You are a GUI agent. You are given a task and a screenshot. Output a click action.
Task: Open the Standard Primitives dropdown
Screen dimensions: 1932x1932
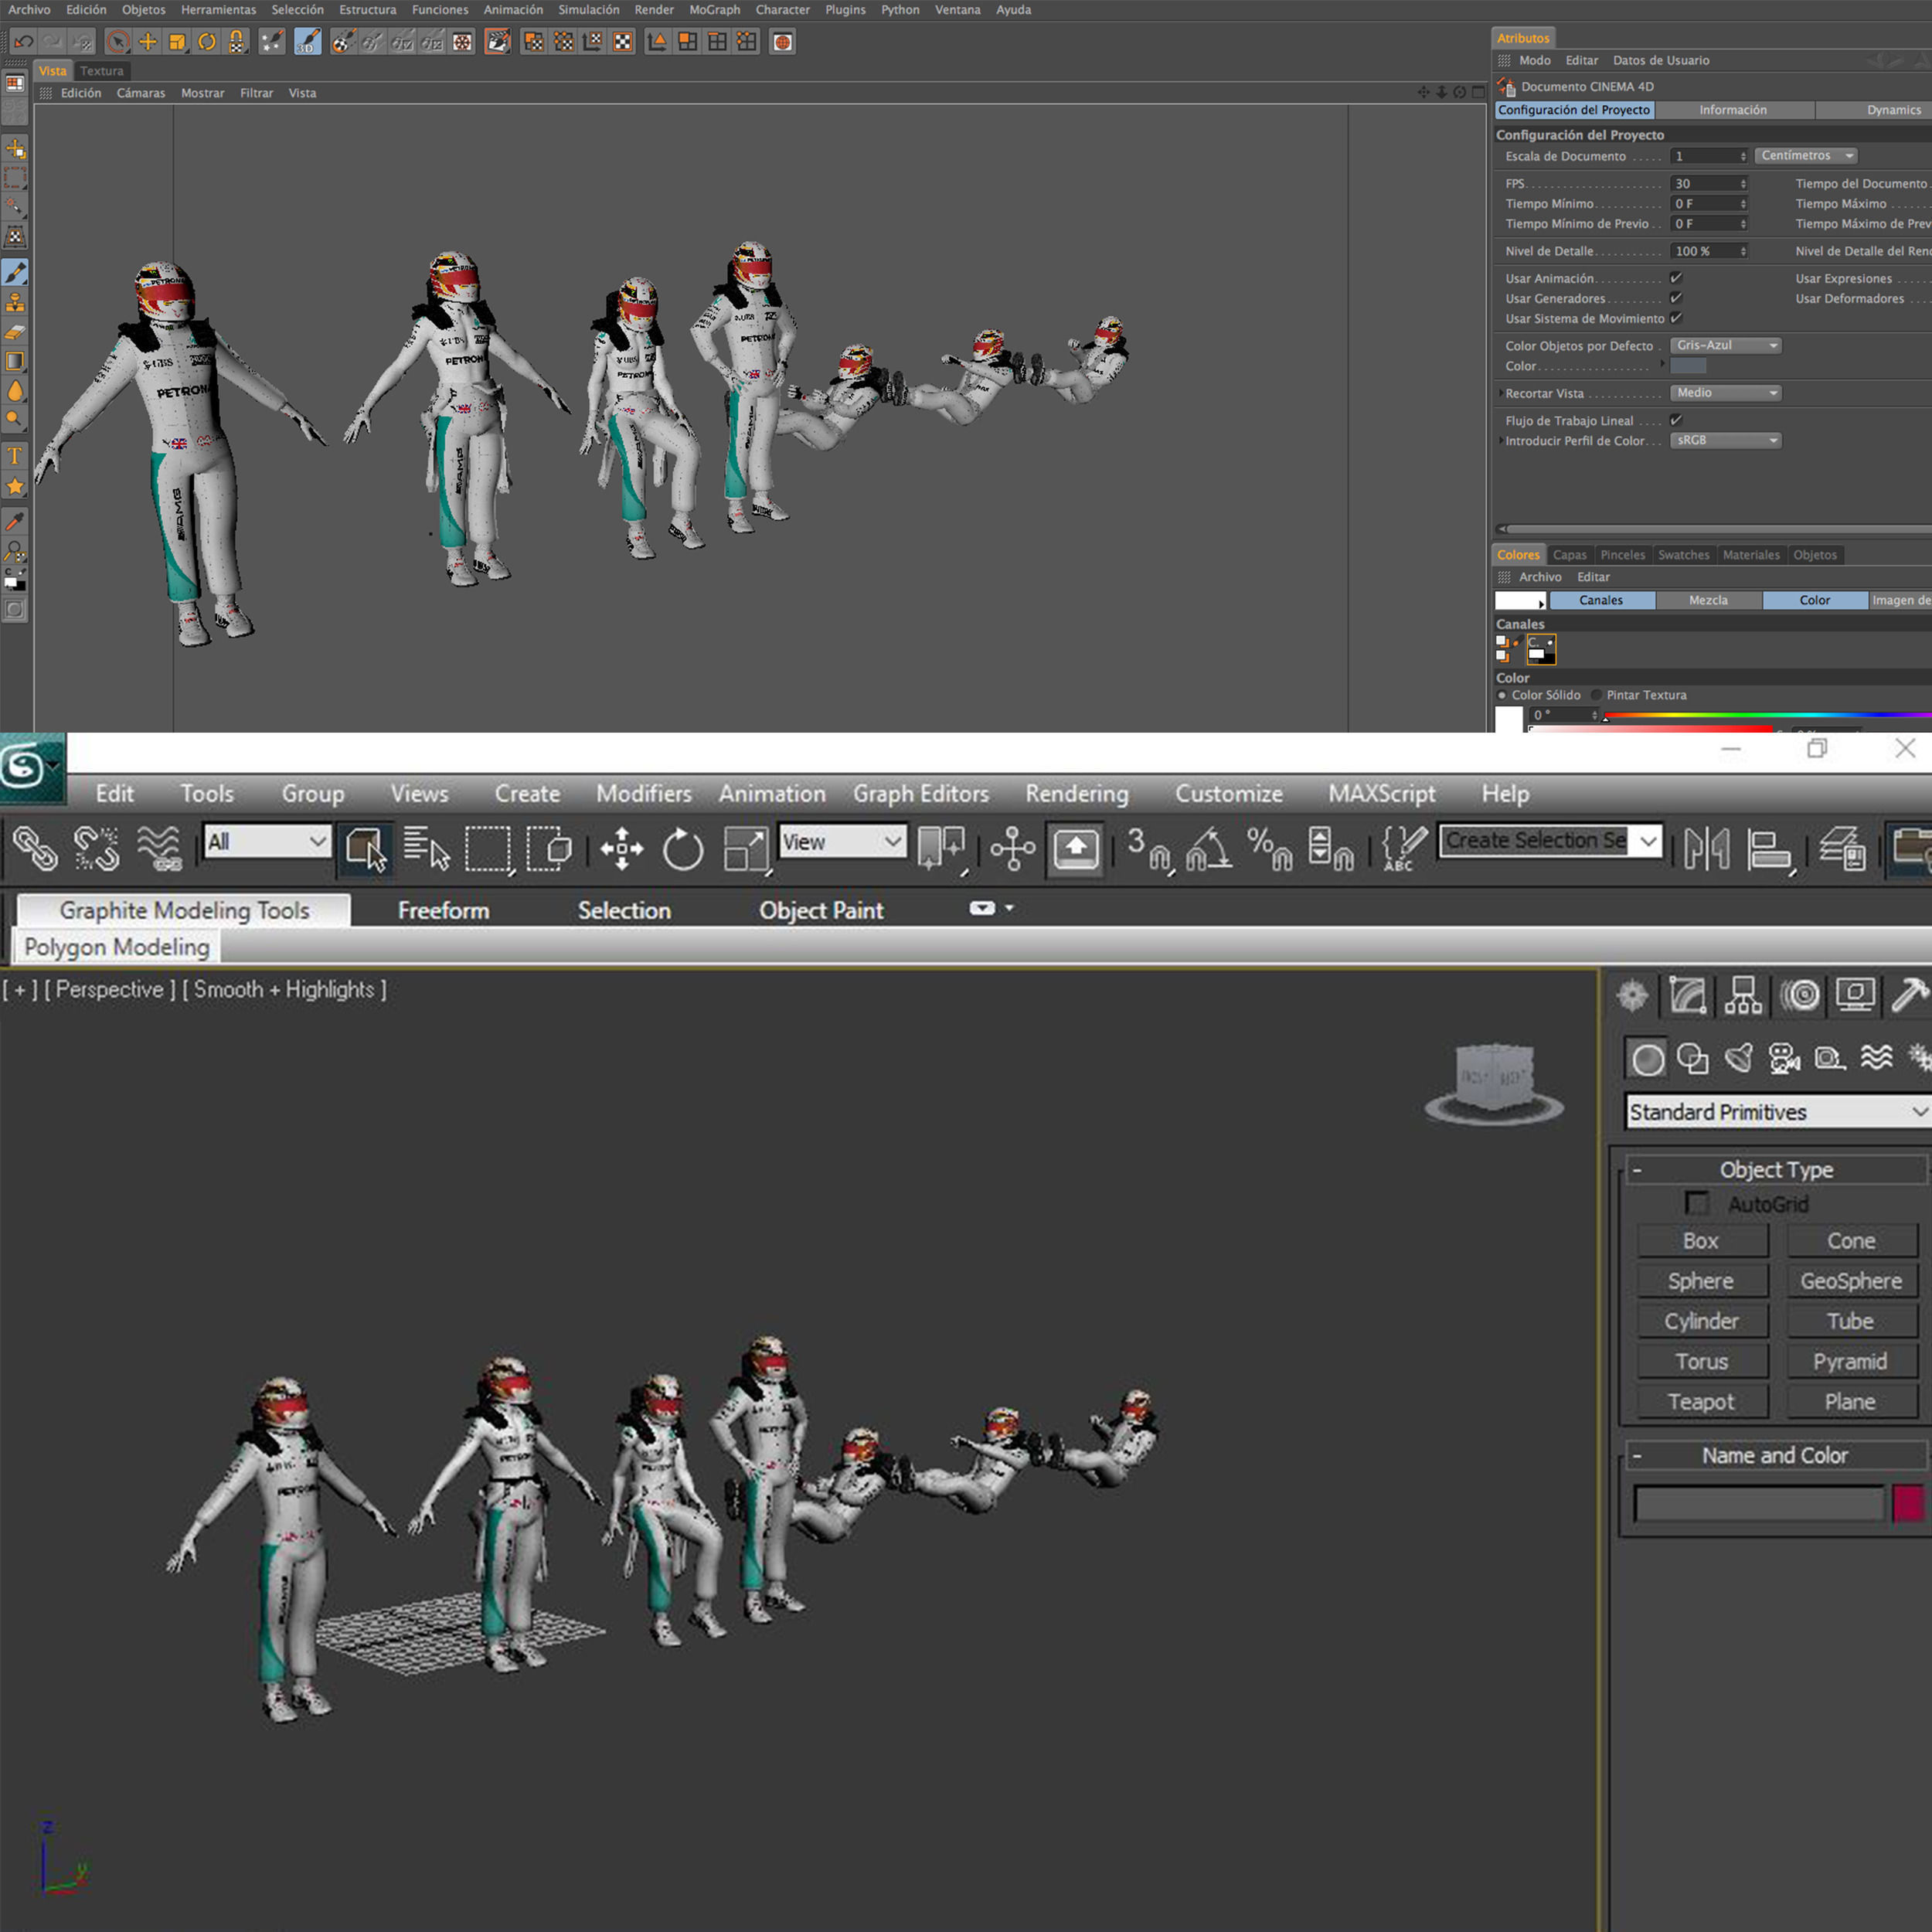[1777, 1112]
